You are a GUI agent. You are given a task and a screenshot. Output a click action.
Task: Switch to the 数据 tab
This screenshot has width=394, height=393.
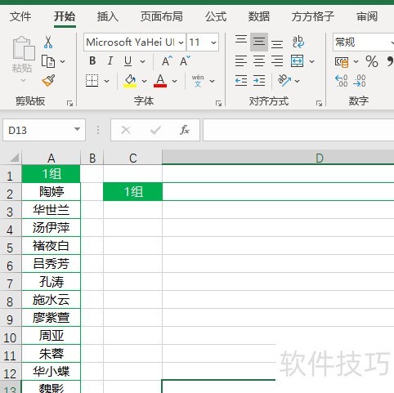pyautogui.click(x=259, y=16)
